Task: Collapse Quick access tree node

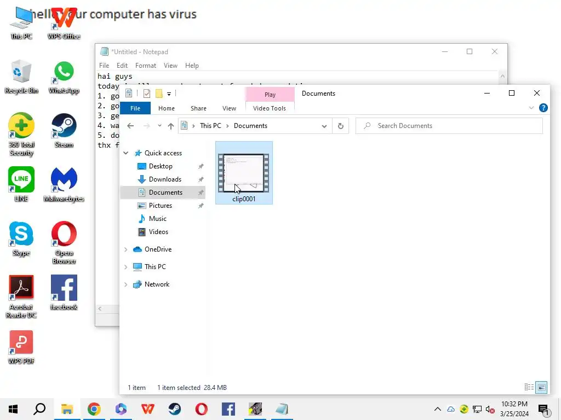Action: click(125, 153)
